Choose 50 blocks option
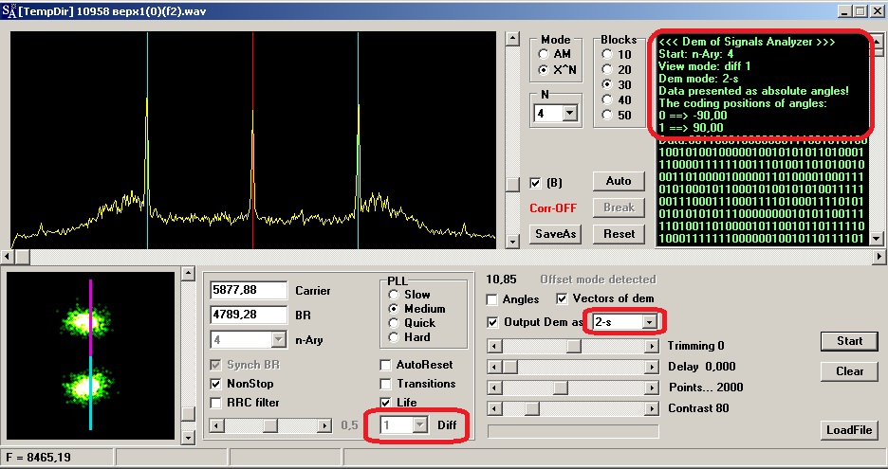This screenshot has width=888, height=469. pos(608,116)
